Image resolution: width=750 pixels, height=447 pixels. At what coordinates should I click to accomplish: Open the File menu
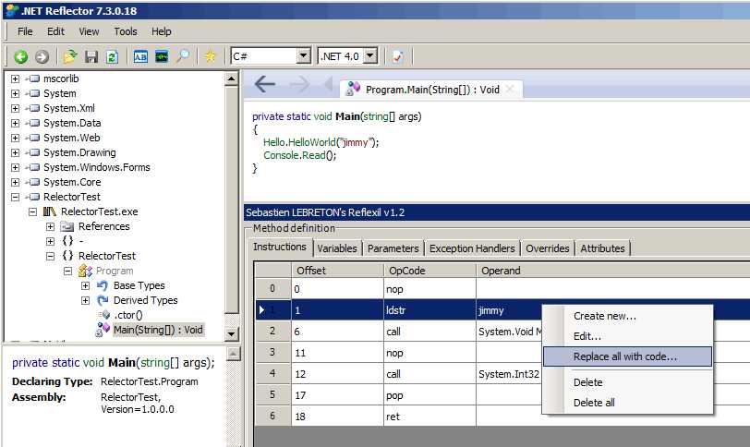(x=25, y=31)
